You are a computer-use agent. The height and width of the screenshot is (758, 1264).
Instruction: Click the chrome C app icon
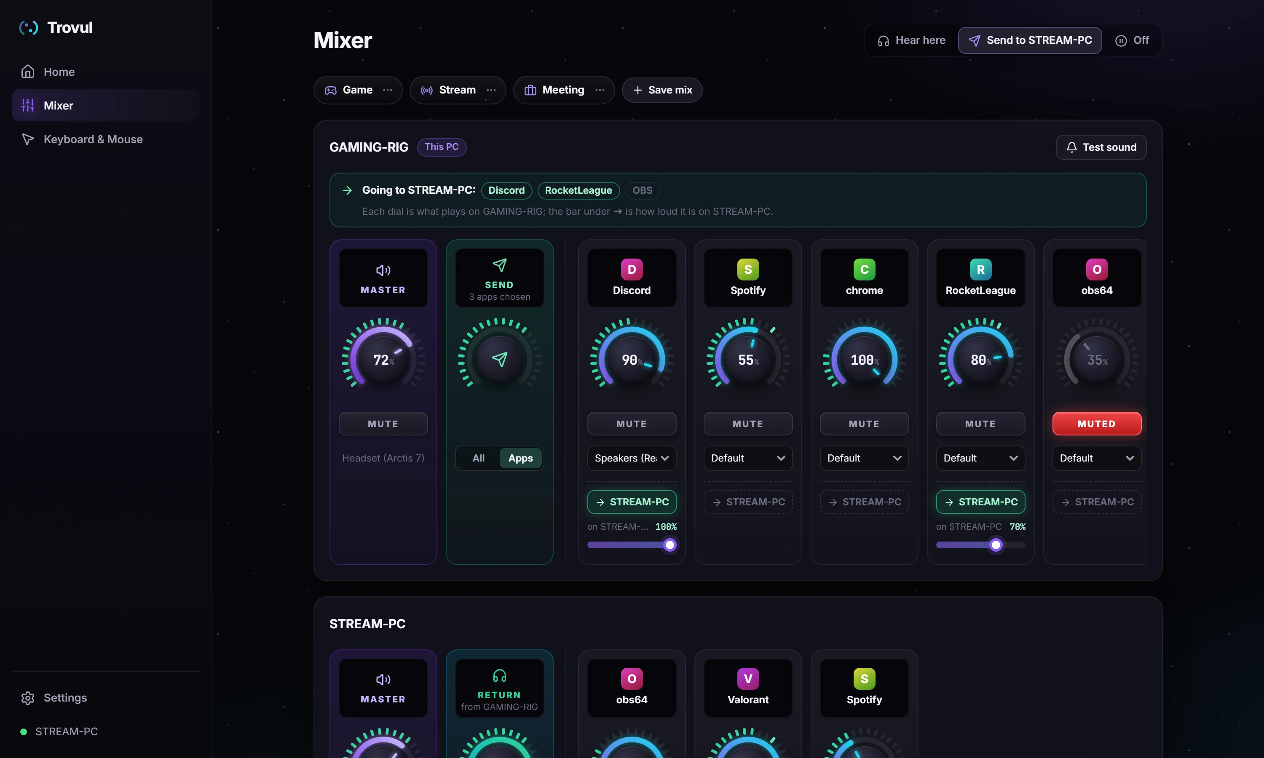click(x=864, y=269)
